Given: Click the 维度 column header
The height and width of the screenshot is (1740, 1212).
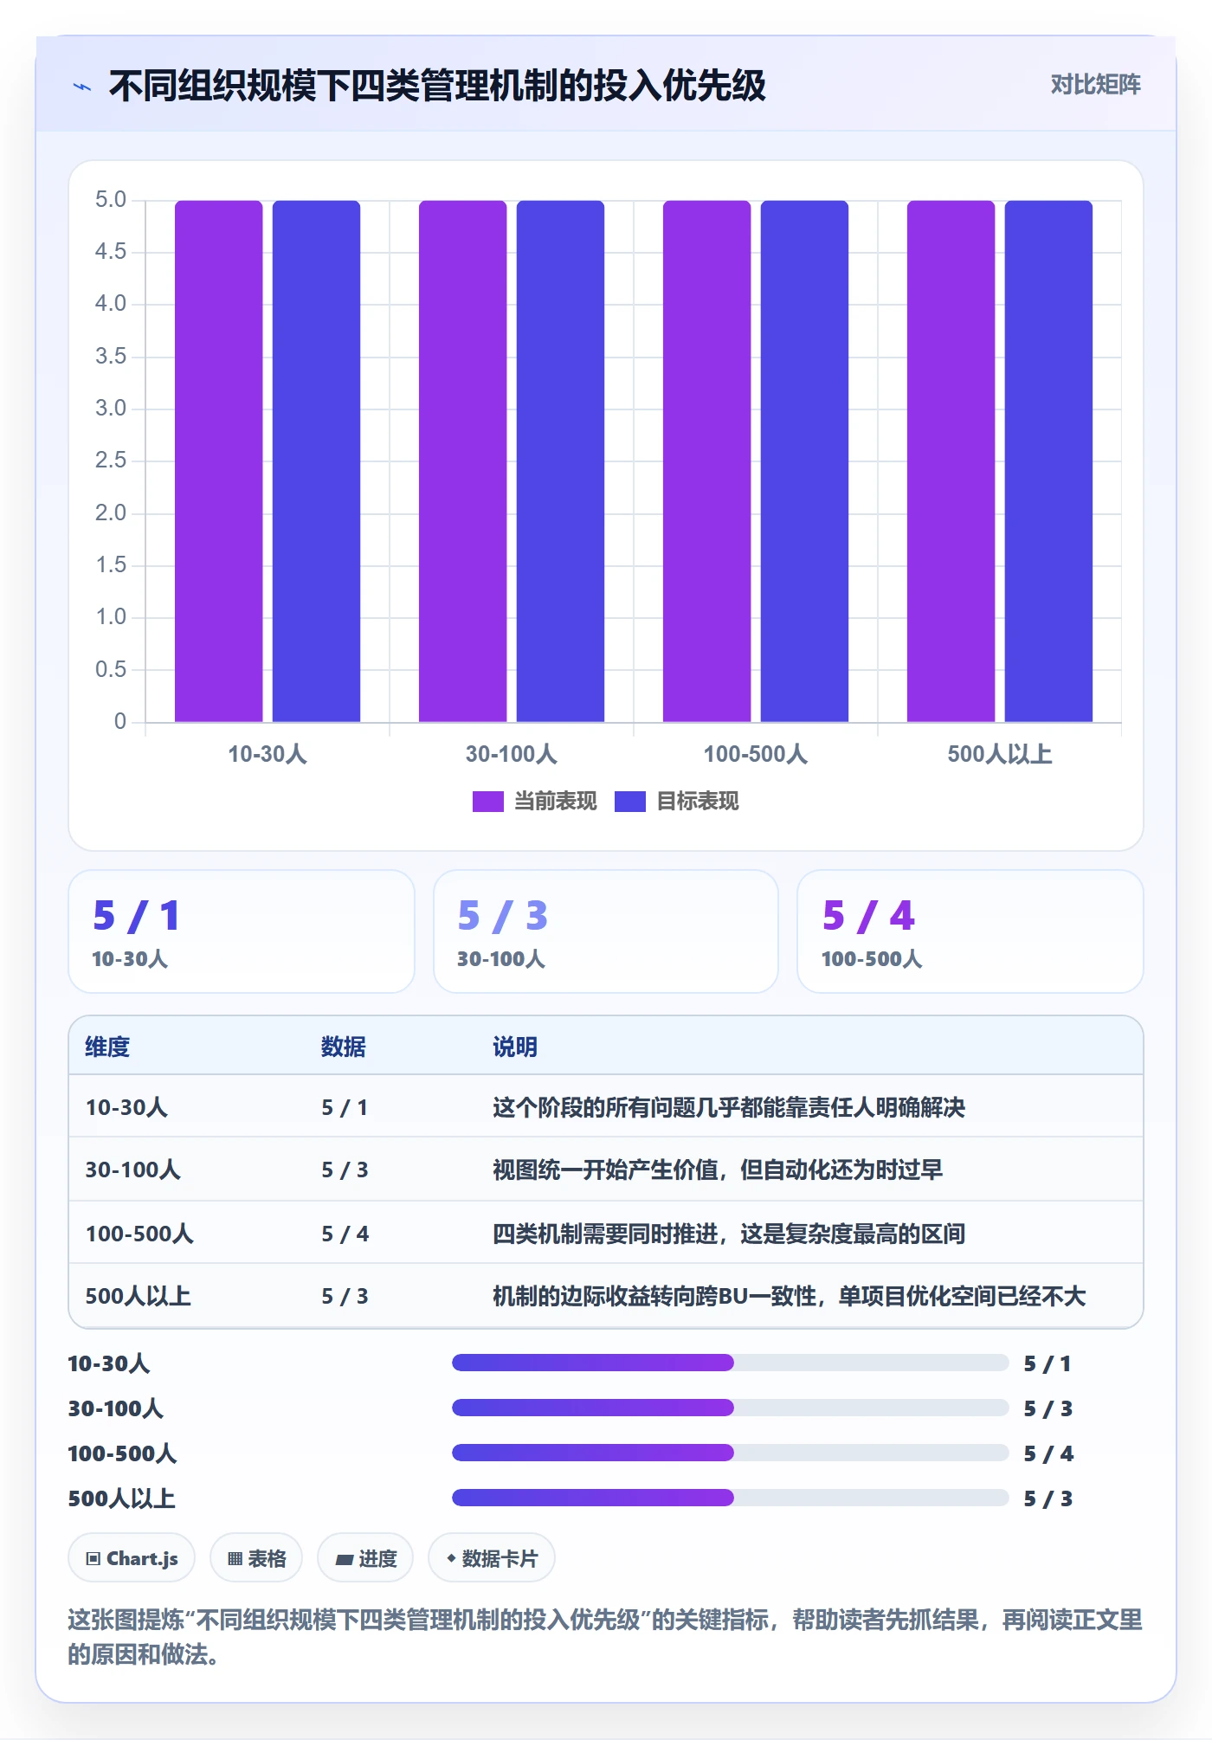Looking at the screenshot, I should pos(107,1047).
